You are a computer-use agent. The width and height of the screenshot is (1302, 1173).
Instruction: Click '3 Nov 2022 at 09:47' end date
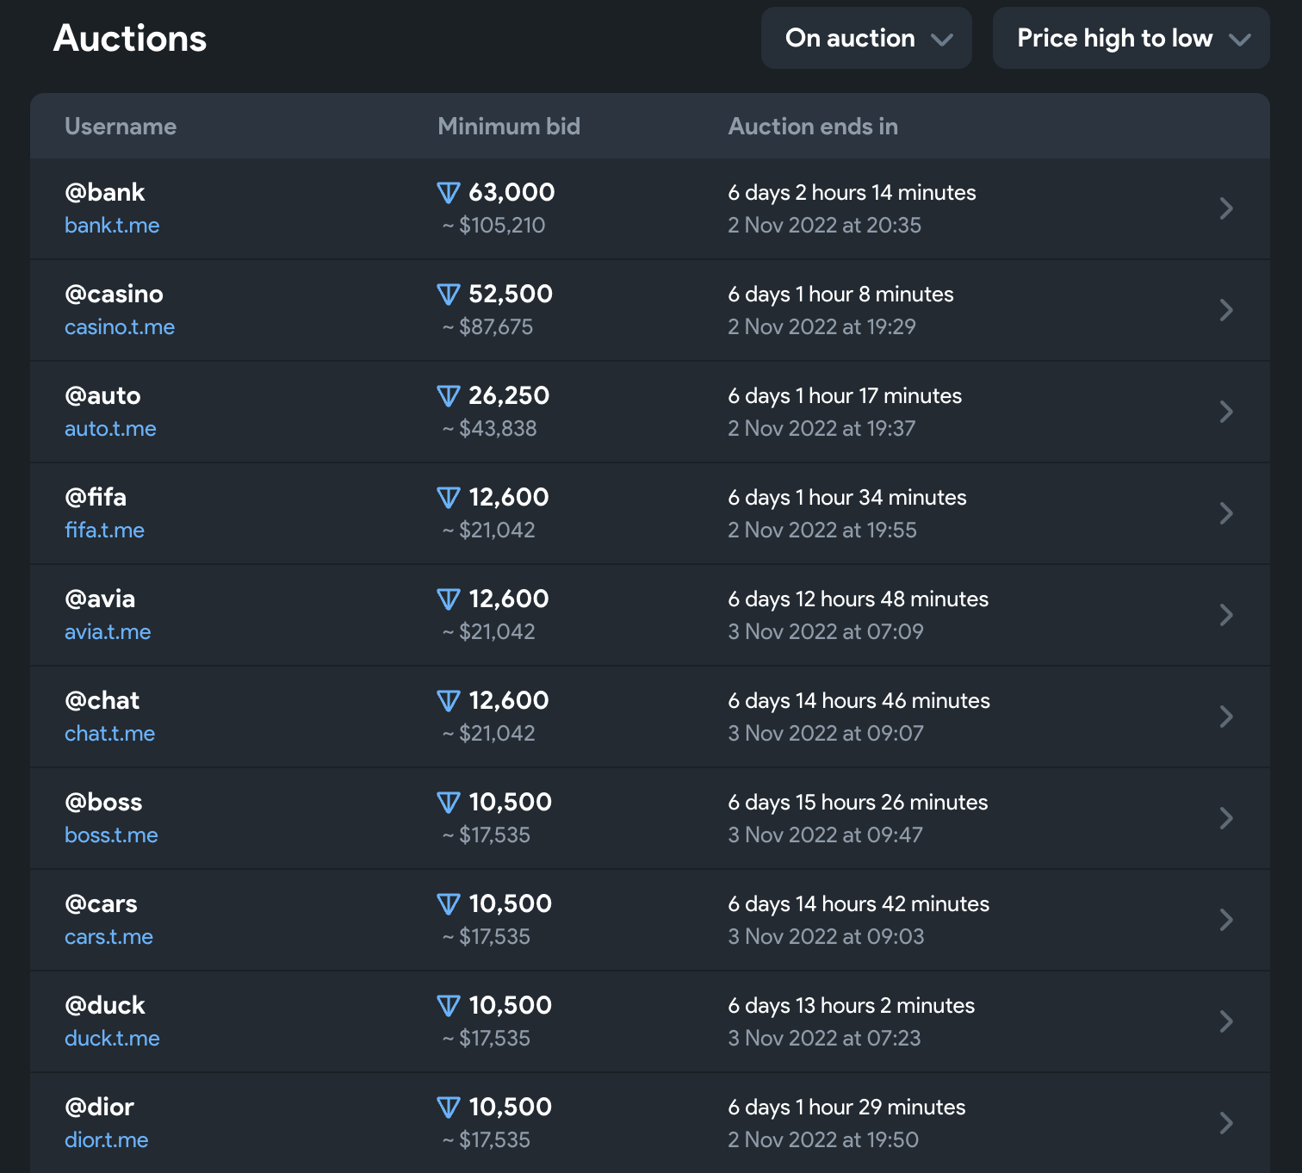pos(825,835)
